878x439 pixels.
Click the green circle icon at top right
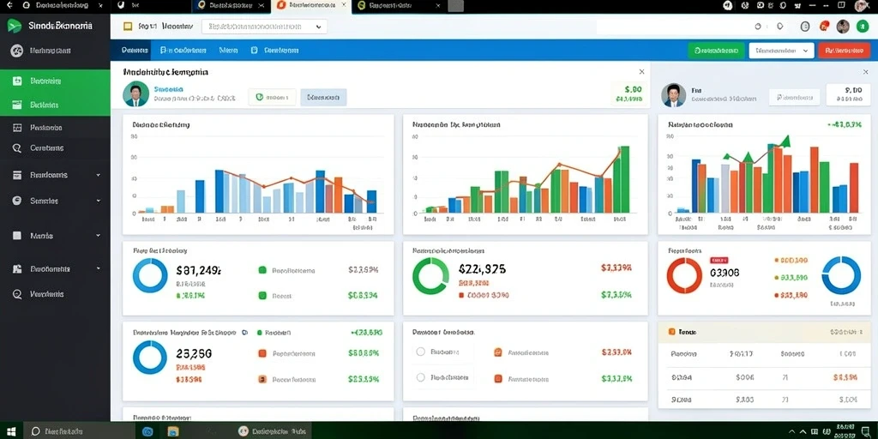click(x=863, y=27)
